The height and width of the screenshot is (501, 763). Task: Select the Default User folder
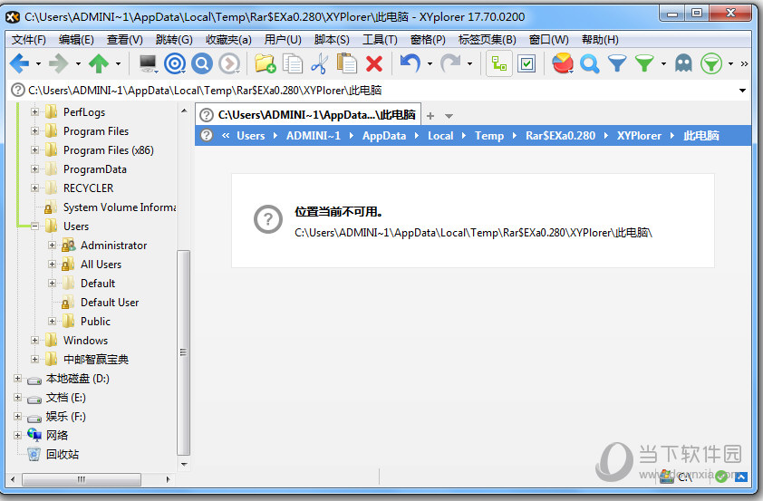tap(110, 303)
